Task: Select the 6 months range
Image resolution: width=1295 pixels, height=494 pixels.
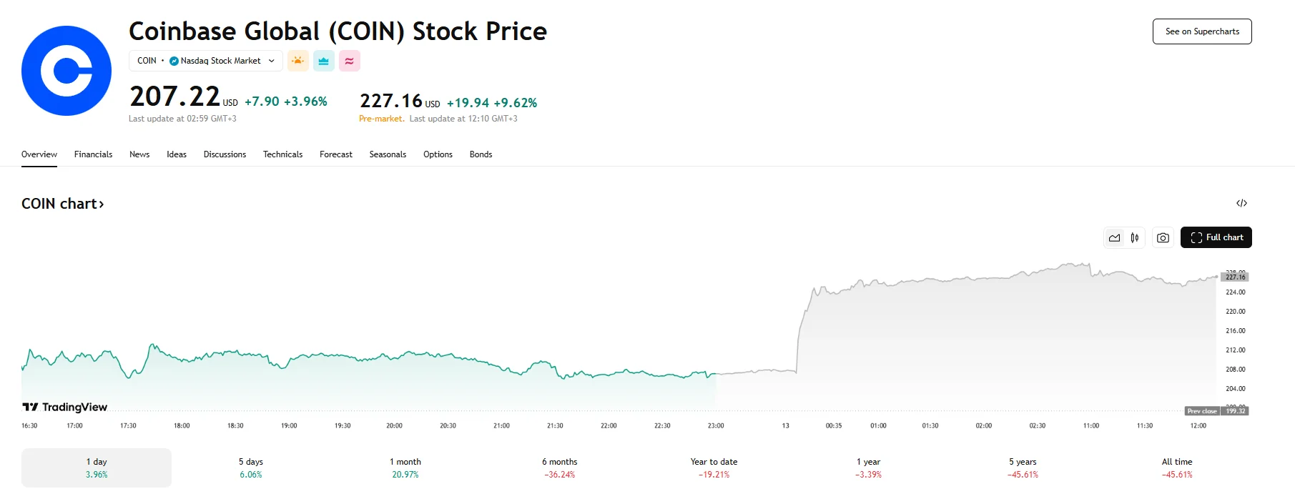Action: click(x=560, y=468)
